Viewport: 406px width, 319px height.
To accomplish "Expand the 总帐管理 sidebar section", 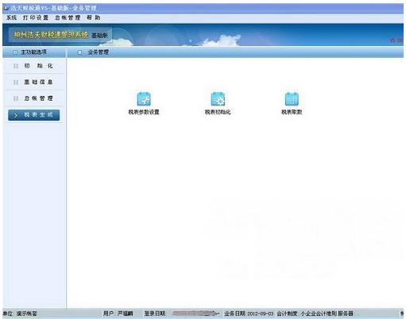I will (33, 98).
